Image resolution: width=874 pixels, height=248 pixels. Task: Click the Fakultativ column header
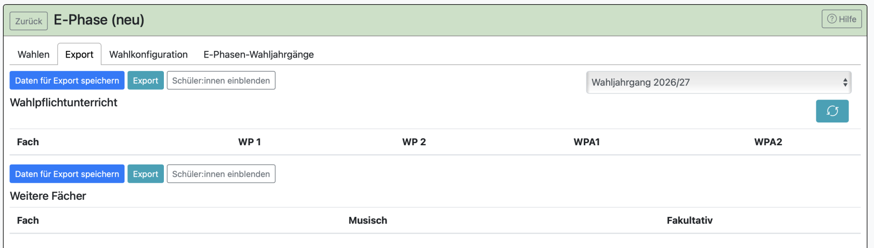point(689,221)
